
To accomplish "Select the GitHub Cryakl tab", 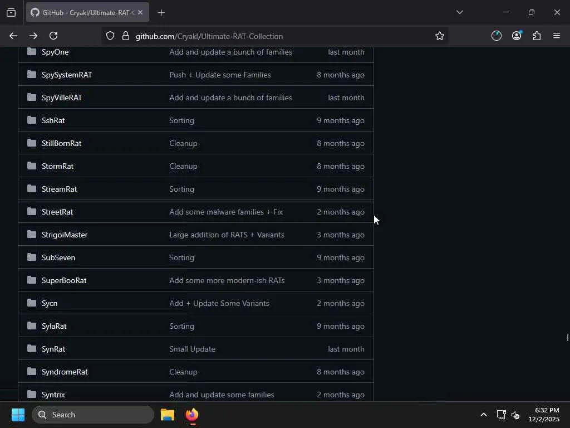I will click(87, 12).
